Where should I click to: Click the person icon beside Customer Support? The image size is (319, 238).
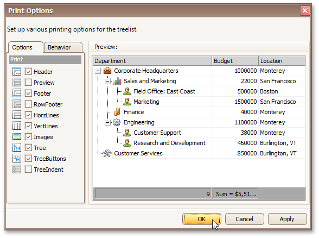[127, 133]
